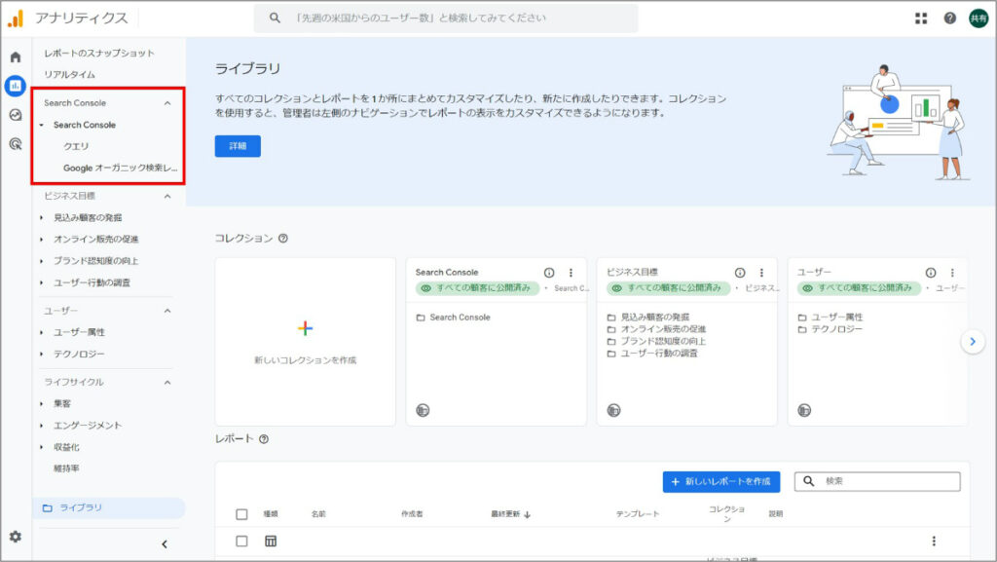Open Google オーガニック検索 report in sidebar
The height and width of the screenshot is (562, 997).
click(120, 168)
